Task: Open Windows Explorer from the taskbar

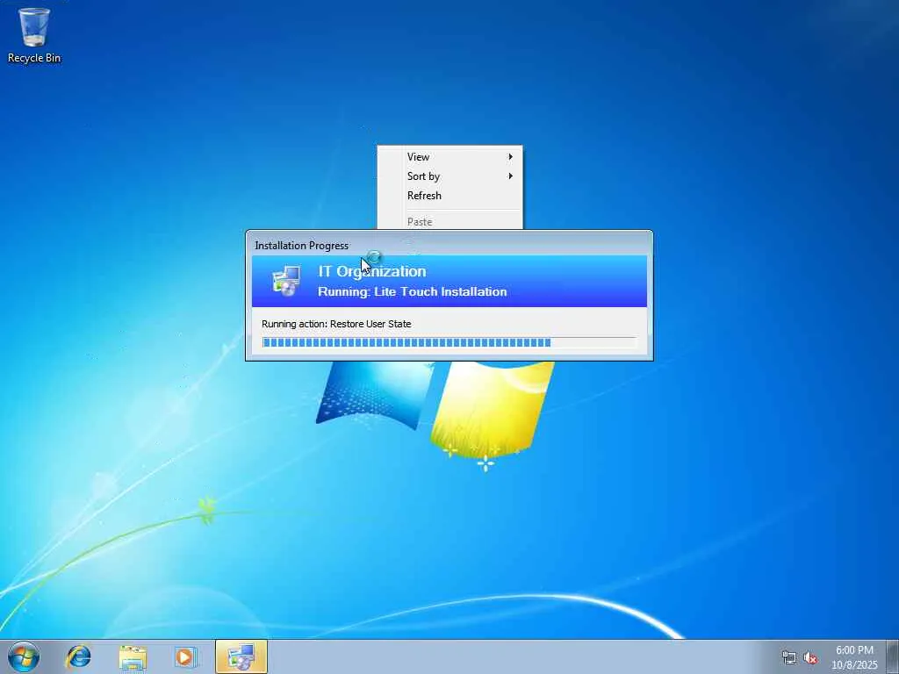Action: [x=133, y=657]
